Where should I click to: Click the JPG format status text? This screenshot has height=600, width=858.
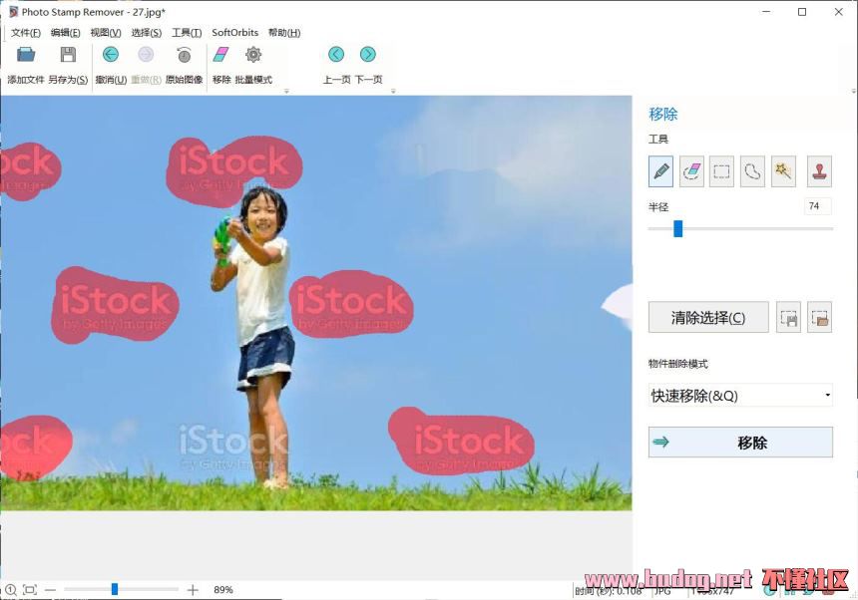pyautogui.click(x=662, y=591)
